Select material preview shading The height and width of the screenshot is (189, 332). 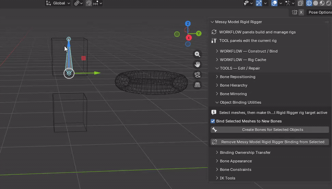(322, 3)
